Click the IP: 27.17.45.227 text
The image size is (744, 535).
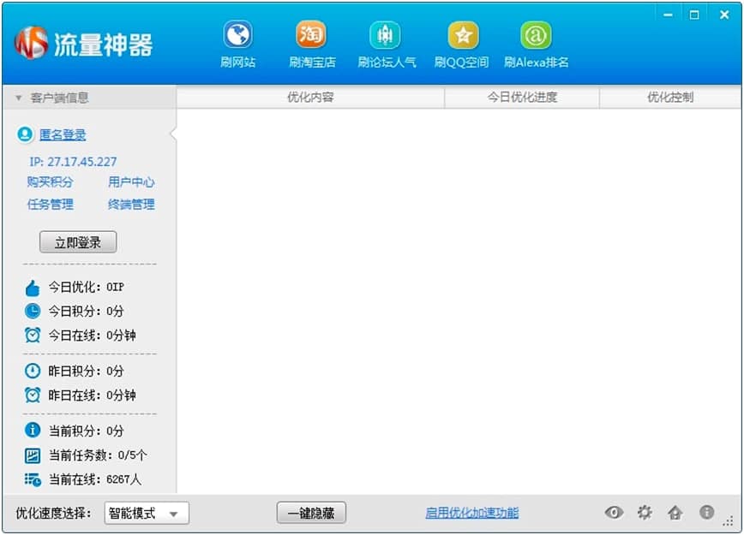(73, 162)
